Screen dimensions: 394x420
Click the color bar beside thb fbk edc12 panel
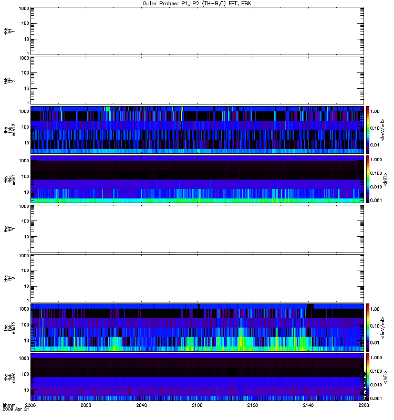click(x=368, y=130)
